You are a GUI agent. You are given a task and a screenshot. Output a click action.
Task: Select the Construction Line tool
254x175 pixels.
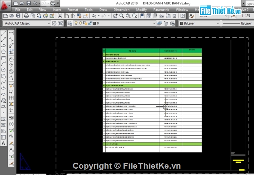(3, 39)
